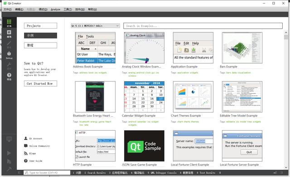
Task: Open the Fortune Server thumbnail
Action: [x=242, y=146]
